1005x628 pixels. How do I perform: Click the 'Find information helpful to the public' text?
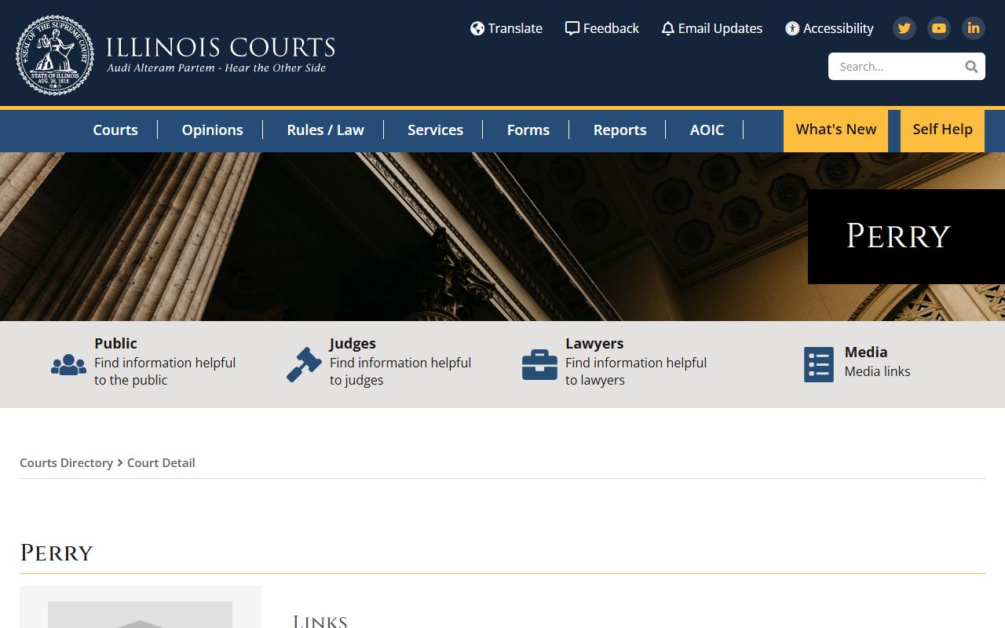click(x=165, y=371)
